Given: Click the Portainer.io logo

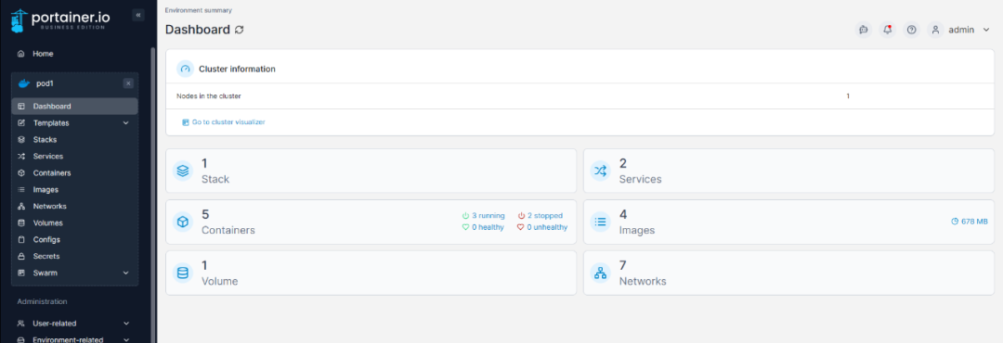Looking at the screenshot, I should [60, 19].
